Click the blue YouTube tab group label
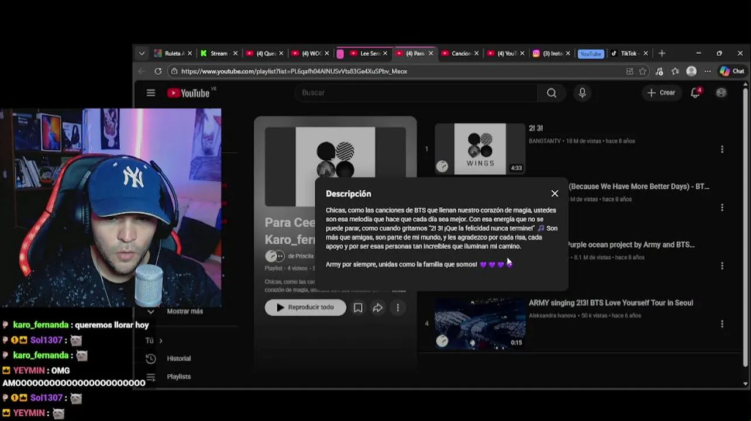Screen dimensions: 751x421 [x=590, y=54]
